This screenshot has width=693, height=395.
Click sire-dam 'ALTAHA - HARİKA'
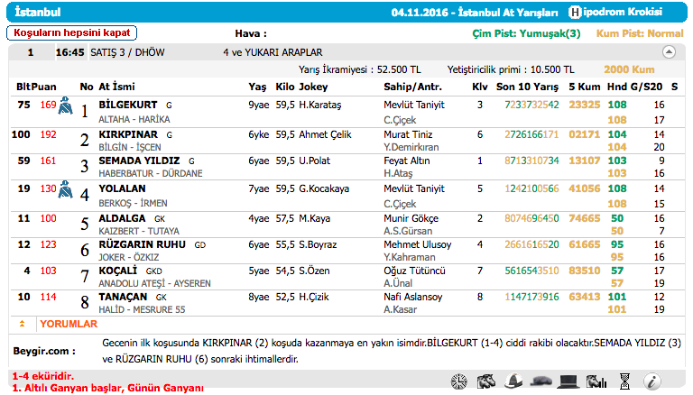134,119
